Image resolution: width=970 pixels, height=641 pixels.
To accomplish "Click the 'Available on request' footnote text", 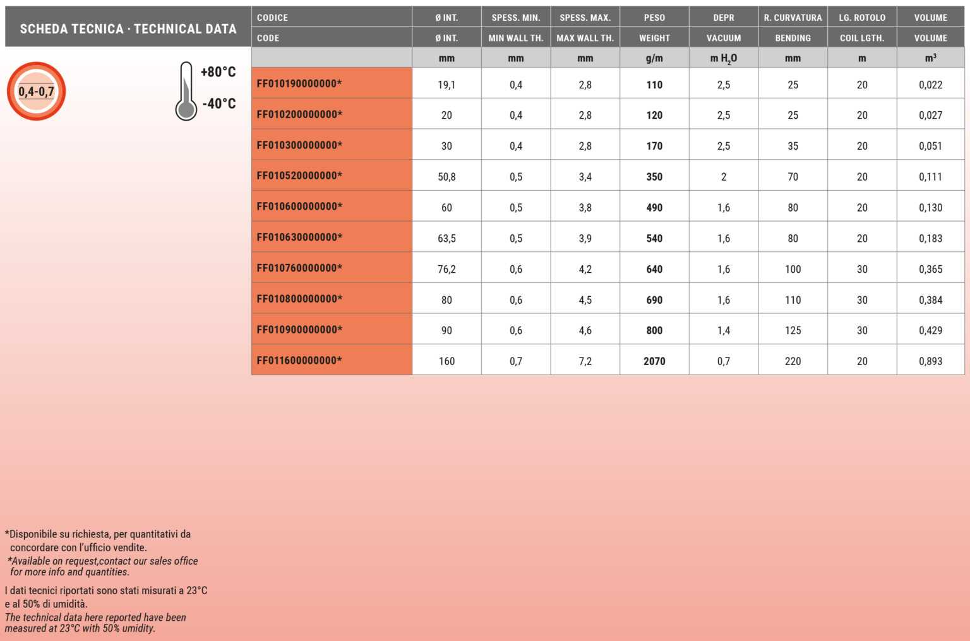I will pos(103,566).
